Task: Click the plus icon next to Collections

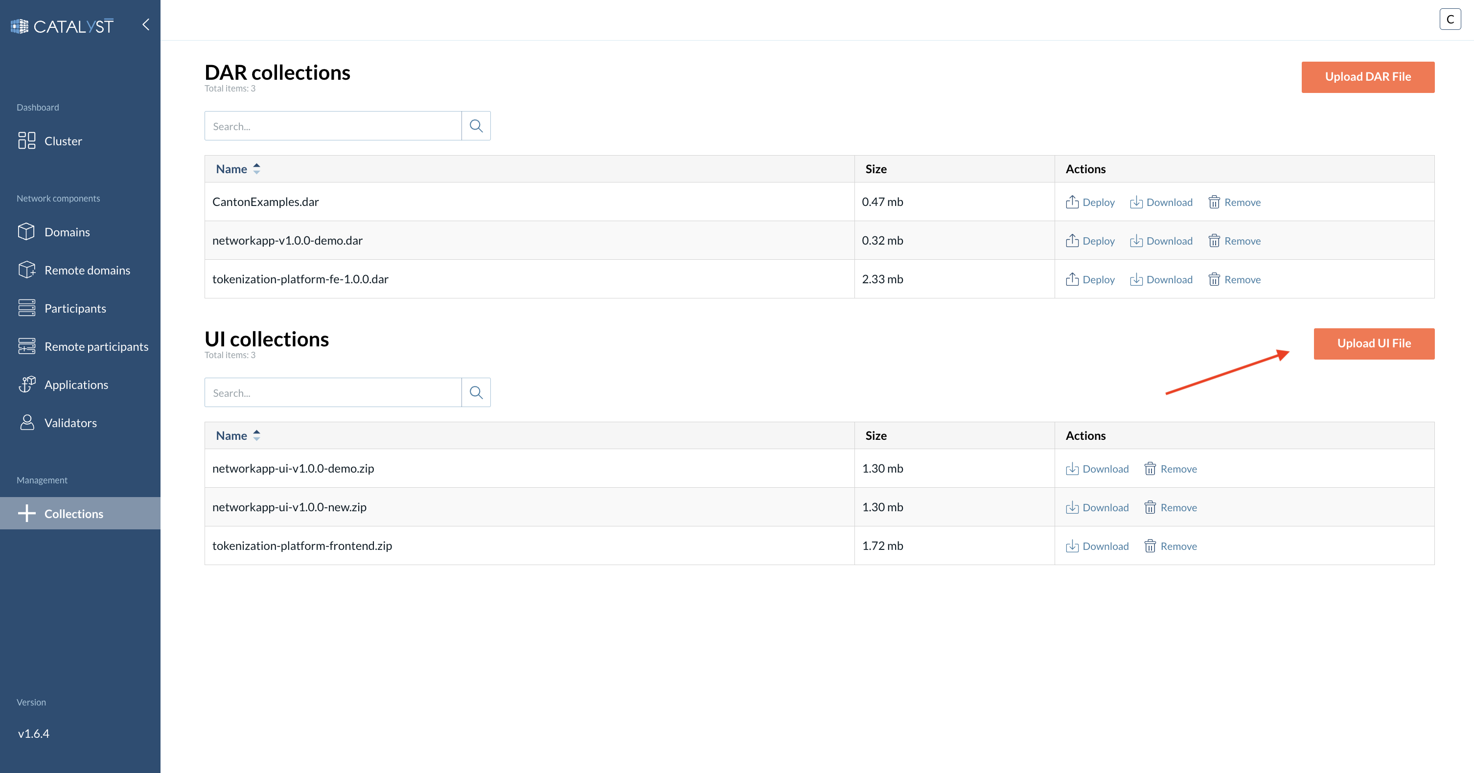Action: click(27, 513)
